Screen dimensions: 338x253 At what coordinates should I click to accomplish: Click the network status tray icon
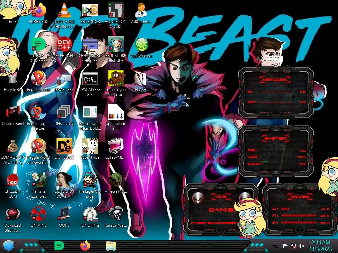[293, 246]
